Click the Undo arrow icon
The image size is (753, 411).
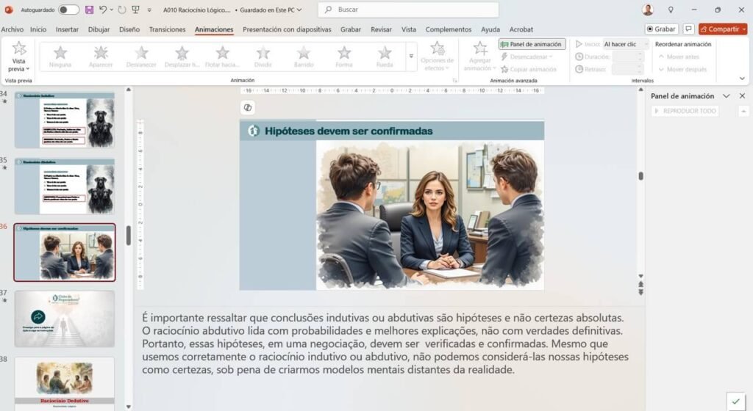click(x=103, y=10)
